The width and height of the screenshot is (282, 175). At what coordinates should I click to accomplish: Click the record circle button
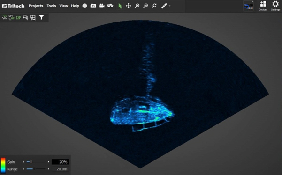pyautogui.click(x=85, y=6)
